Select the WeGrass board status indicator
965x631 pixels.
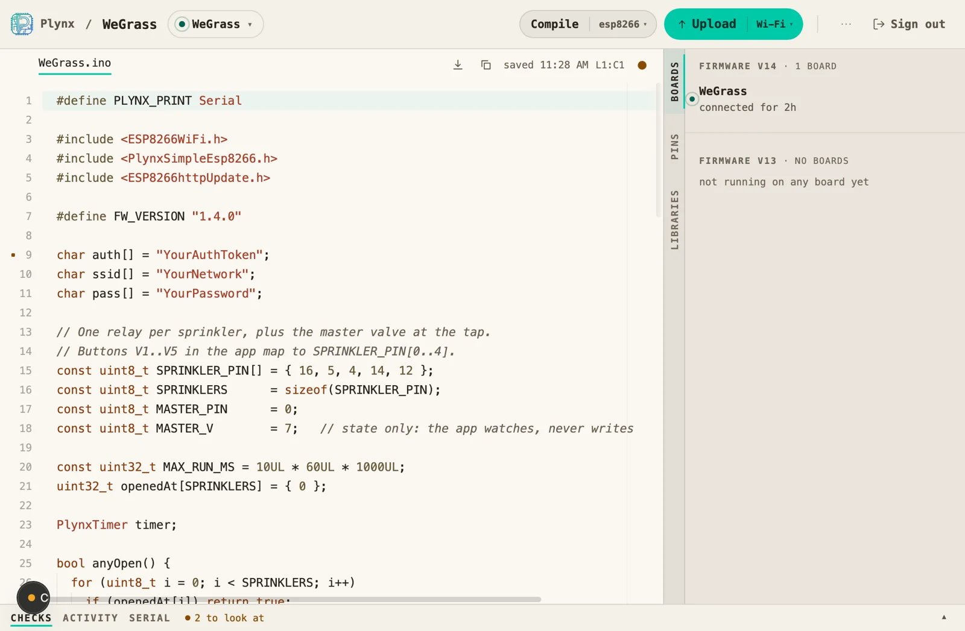point(692,99)
